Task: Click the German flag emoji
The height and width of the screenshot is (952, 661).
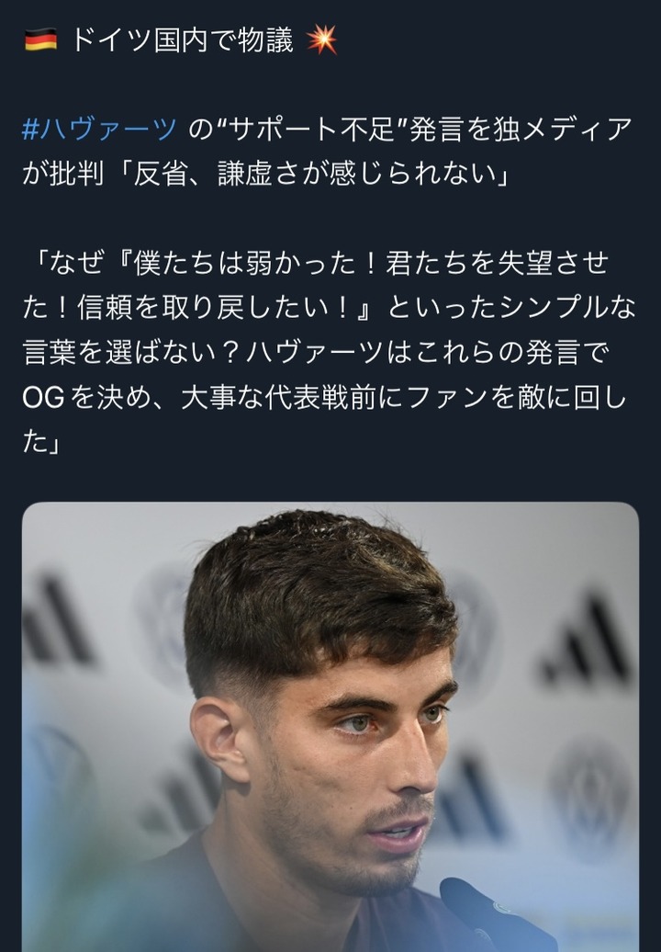Action: click(40, 40)
